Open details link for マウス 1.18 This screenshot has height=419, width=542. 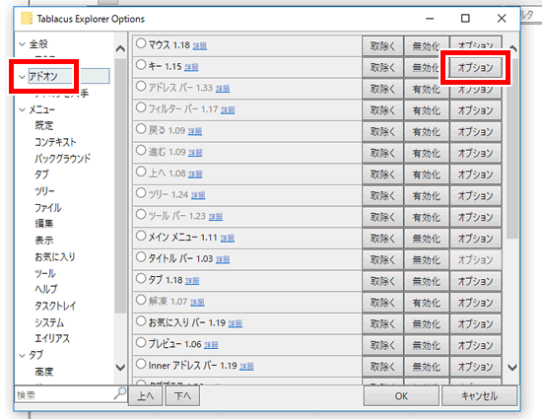click(x=200, y=45)
